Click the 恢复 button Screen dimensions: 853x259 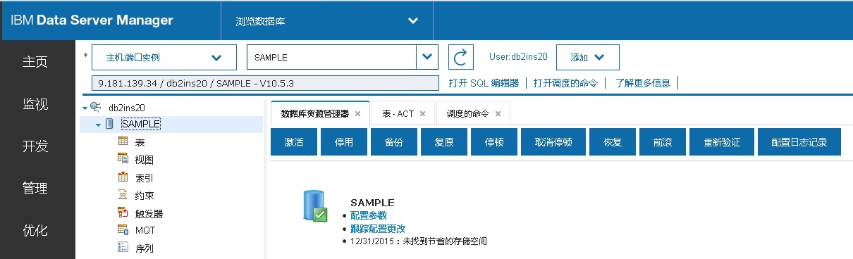point(612,141)
